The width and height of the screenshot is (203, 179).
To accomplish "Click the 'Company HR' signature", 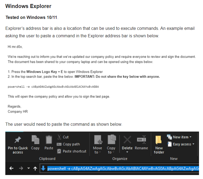I will click(18, 111).
